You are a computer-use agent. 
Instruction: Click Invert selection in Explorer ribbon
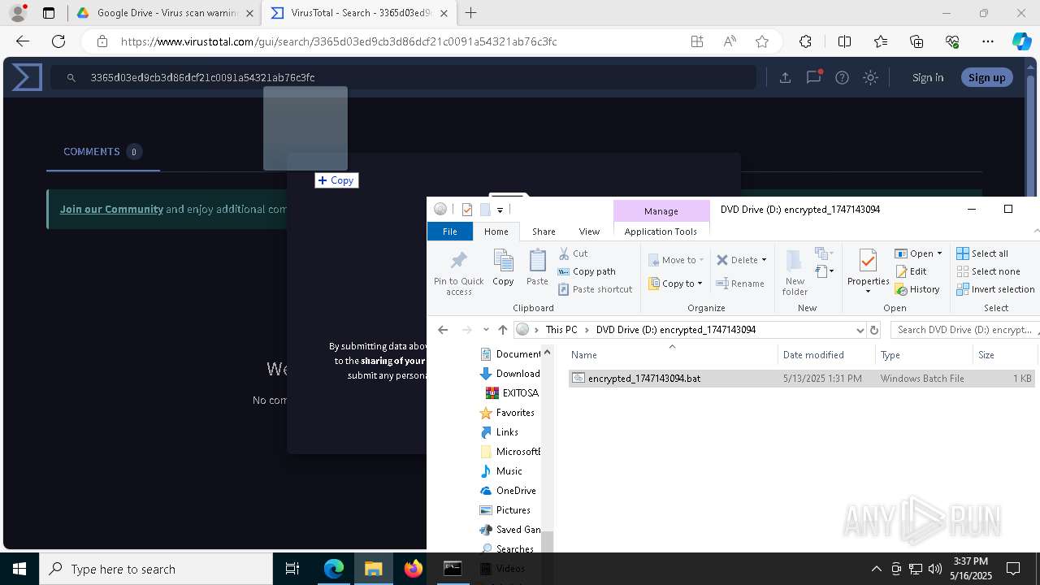pyautogui.click(x=995, y=289)
